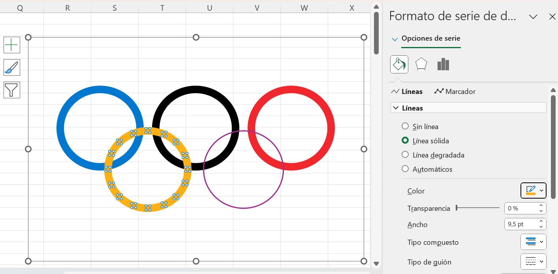Click column header T
Image resolution: width=558 pixels, height=274 pixels.
tap(162, 8)
